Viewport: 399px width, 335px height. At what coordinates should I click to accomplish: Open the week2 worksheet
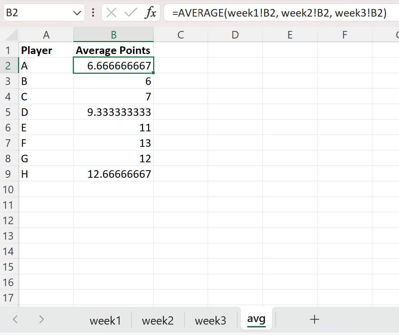pyautogui.click(x=158, y=320)
